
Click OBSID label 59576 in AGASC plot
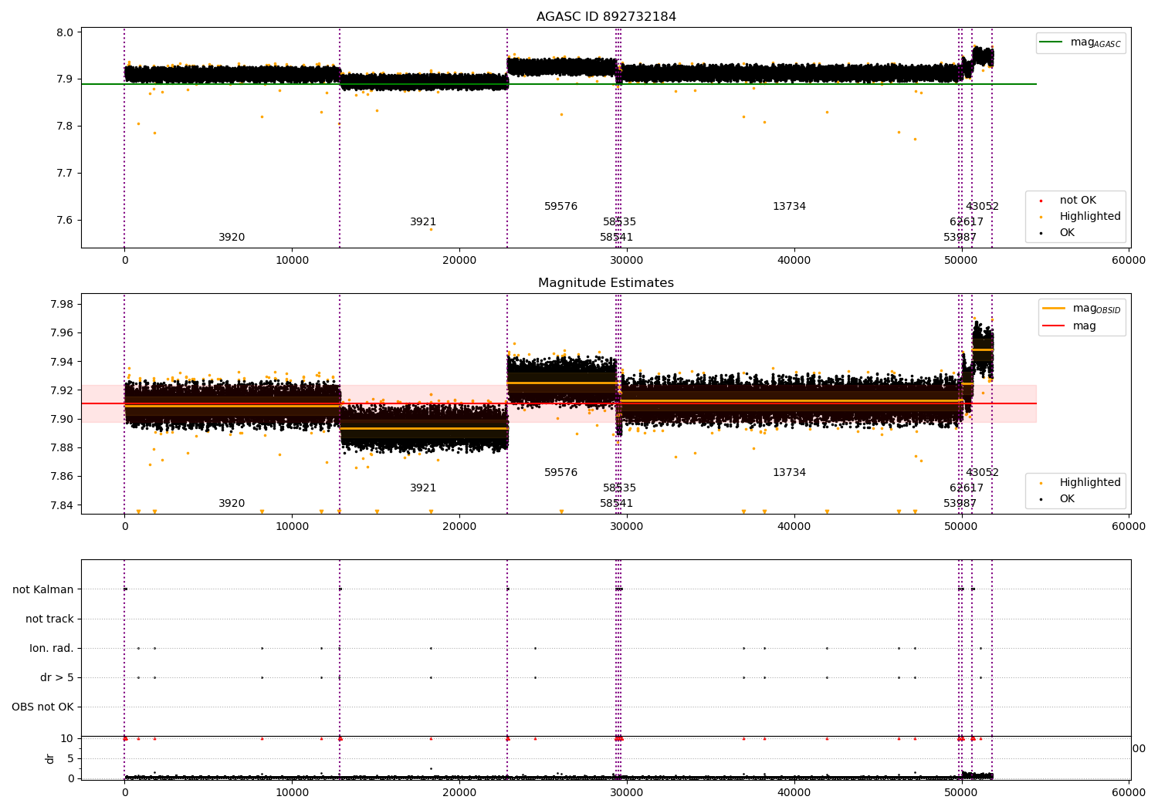pyautogui.click(x=561, y=207)
